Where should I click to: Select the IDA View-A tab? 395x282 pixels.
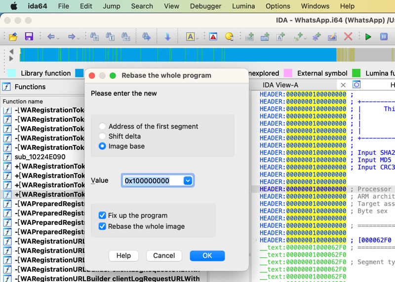pyautogui.click(x=280, y=85)
